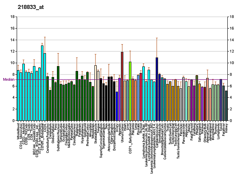Click the WholeBlood axis label
Viewport: 244px width, 176px height.
tap(18, 131)
